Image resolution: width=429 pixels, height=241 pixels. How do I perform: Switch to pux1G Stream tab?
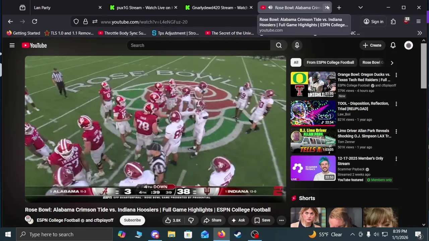[143, 7]
